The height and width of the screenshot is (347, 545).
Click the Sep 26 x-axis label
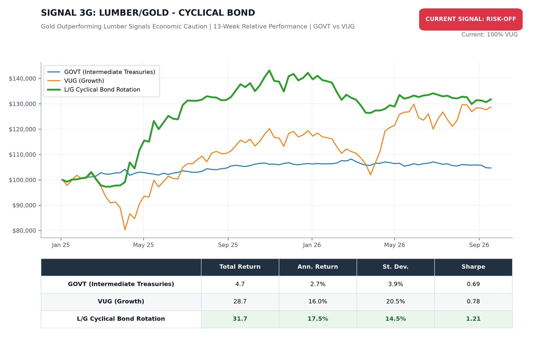[479, 245]
